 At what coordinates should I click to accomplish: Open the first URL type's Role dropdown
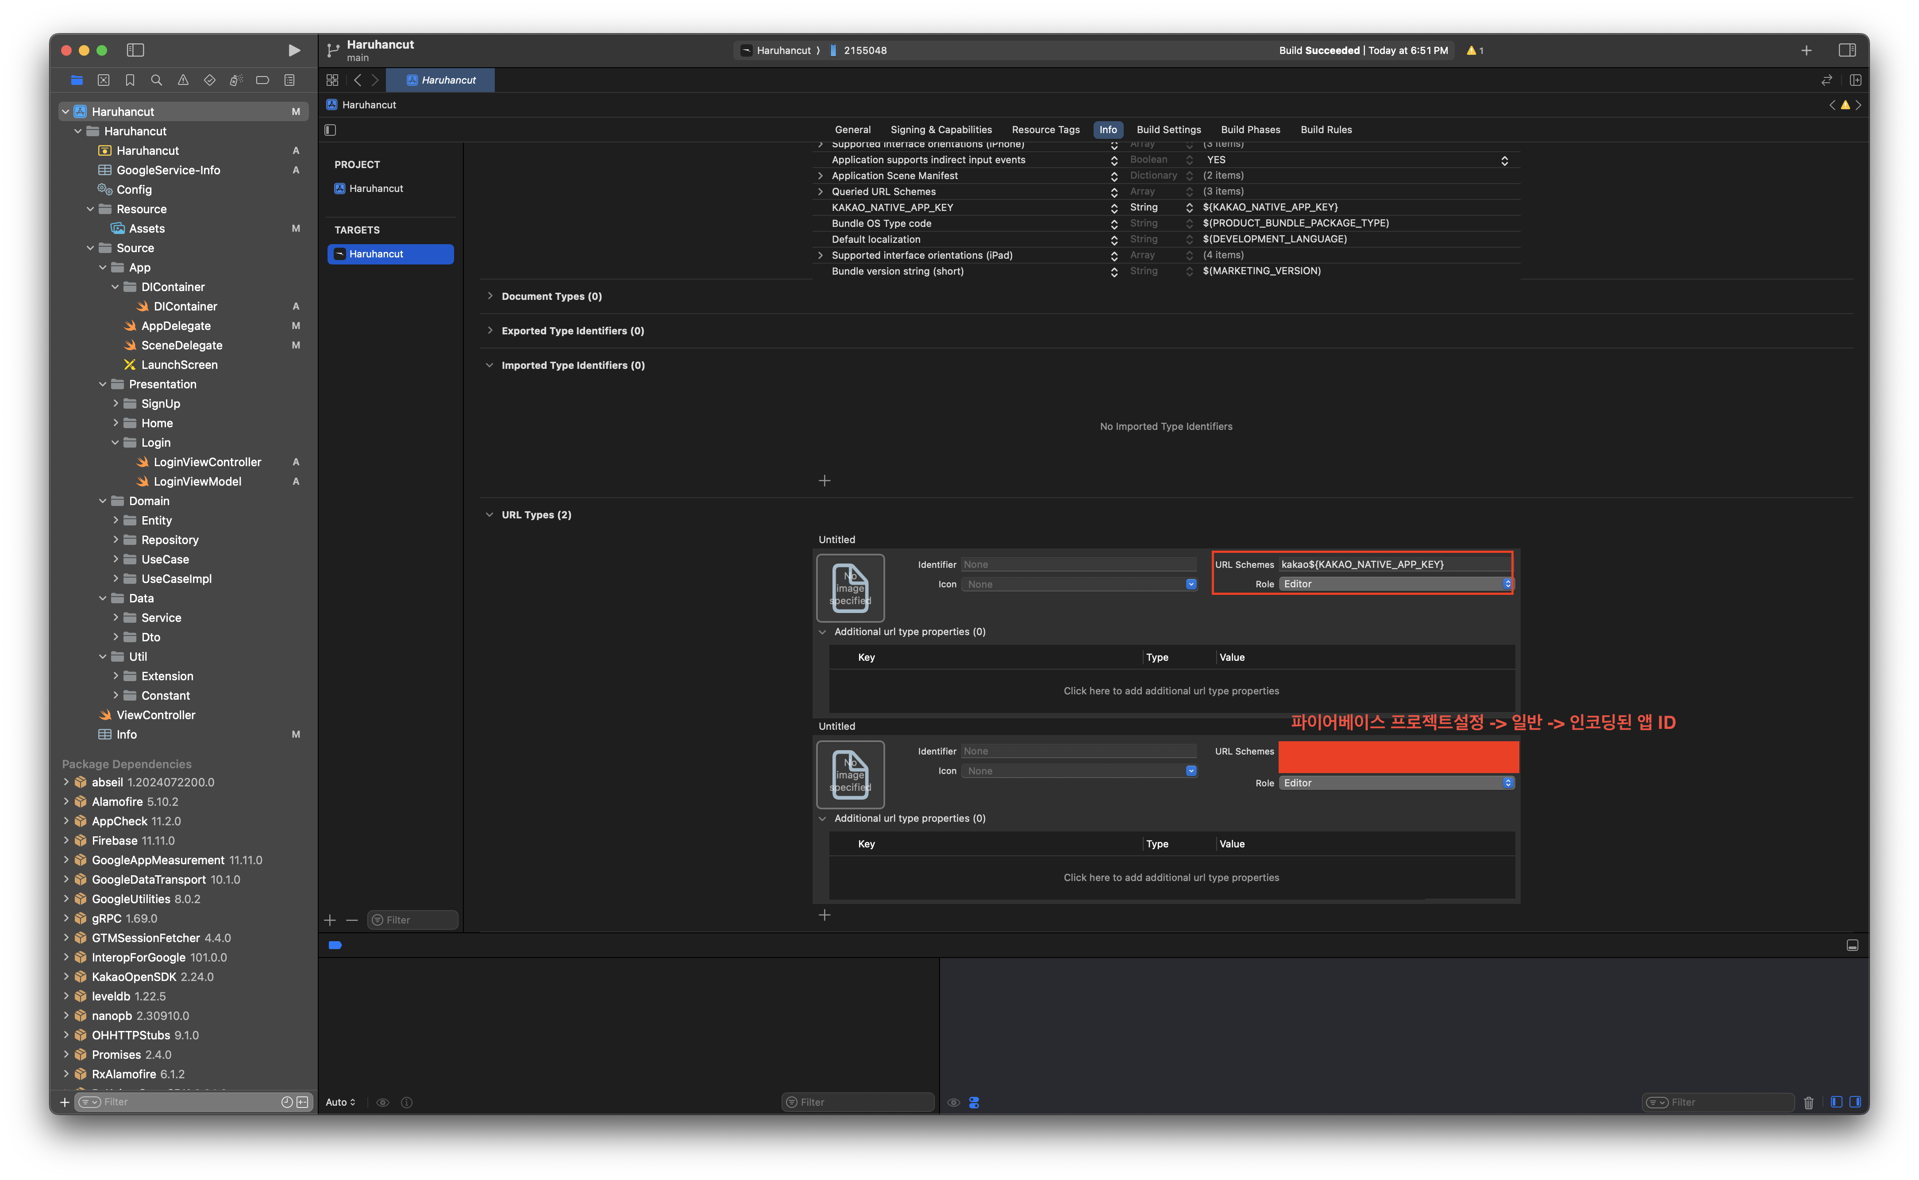[1396, 584]
